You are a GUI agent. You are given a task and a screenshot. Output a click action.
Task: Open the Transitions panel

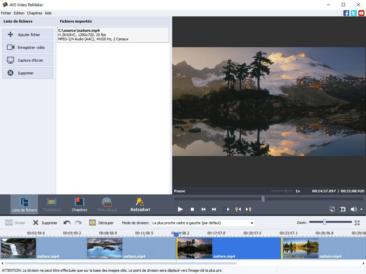pos(51,204)
